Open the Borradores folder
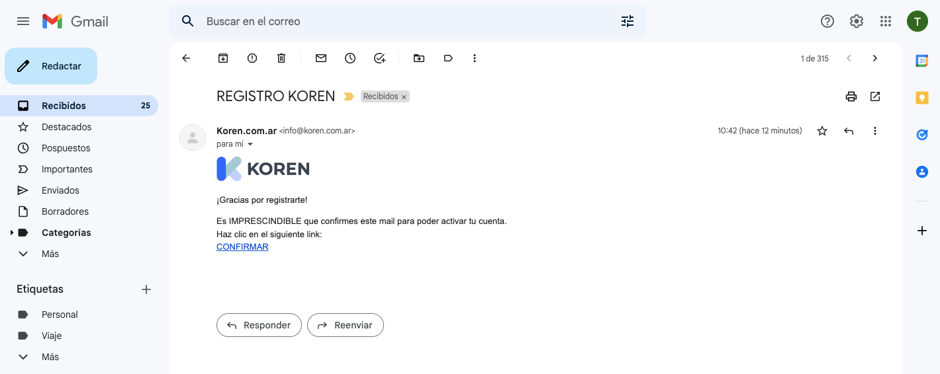The height and width of the screenshot is (374, 940). pos(79,211)
